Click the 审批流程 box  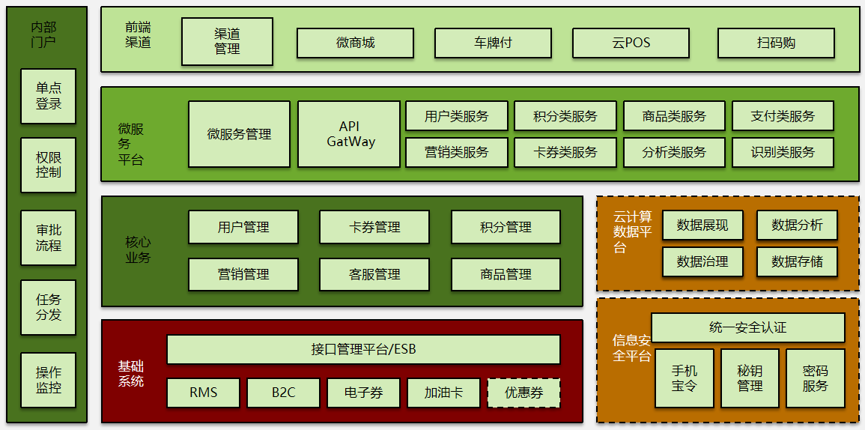pyautogui.click(x=49, y=237)
